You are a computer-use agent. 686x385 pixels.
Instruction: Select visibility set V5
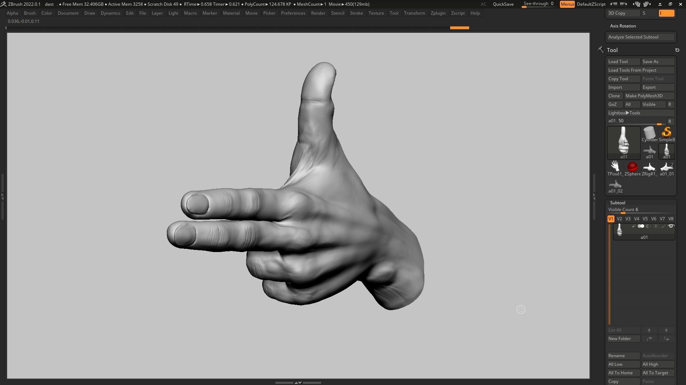click(645, 219)
